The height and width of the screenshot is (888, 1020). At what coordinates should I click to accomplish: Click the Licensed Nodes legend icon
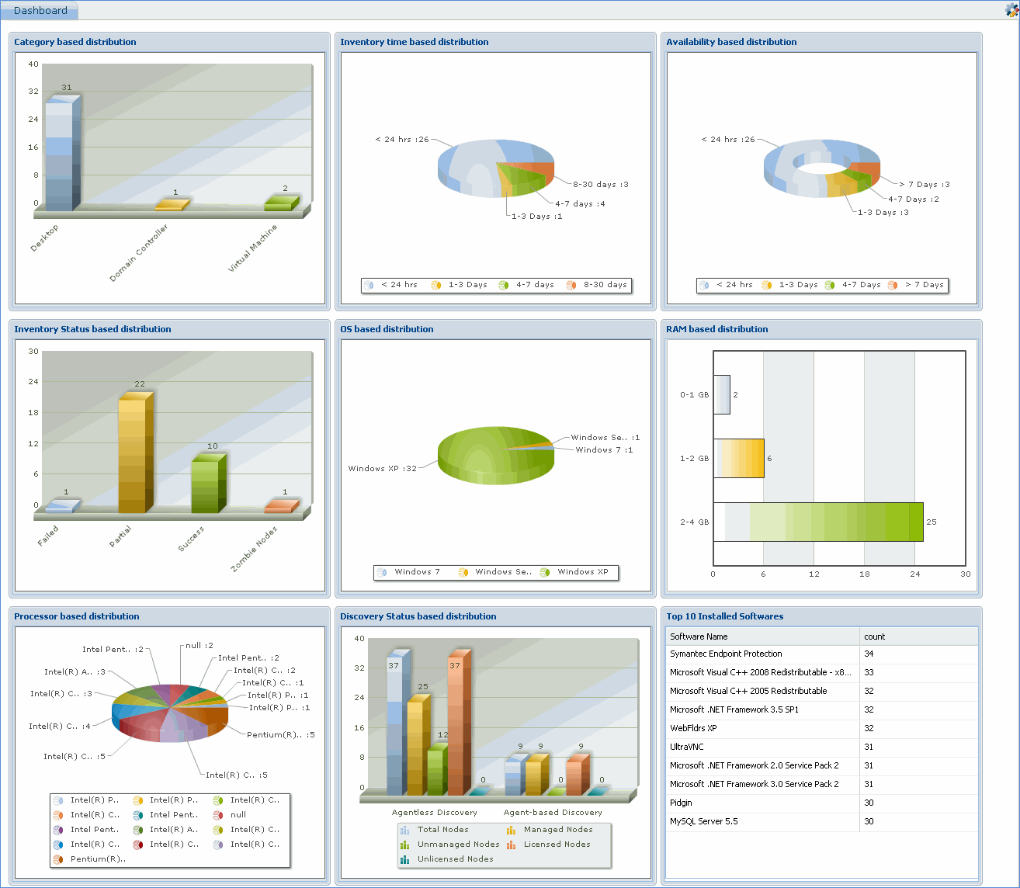click(511, 845)
